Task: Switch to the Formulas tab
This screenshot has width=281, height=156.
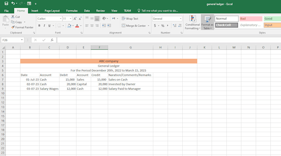Action: click(x=72, y=11)
